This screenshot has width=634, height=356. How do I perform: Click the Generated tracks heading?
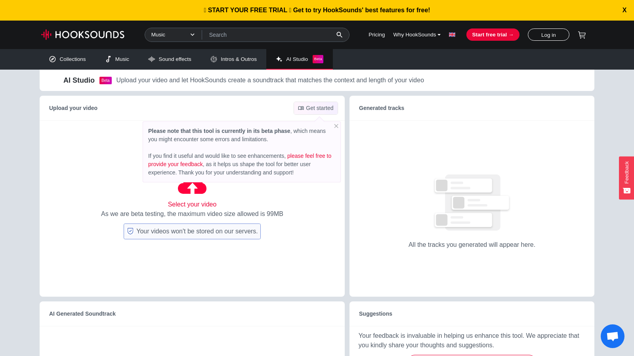(x=382, y=108)
